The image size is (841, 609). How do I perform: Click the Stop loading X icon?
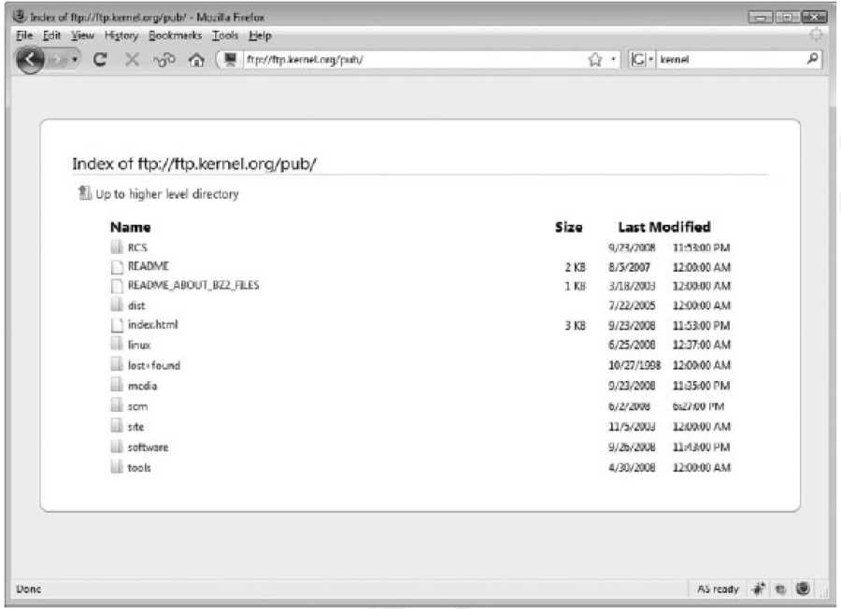pyautogui.click(x=132, y=60)
